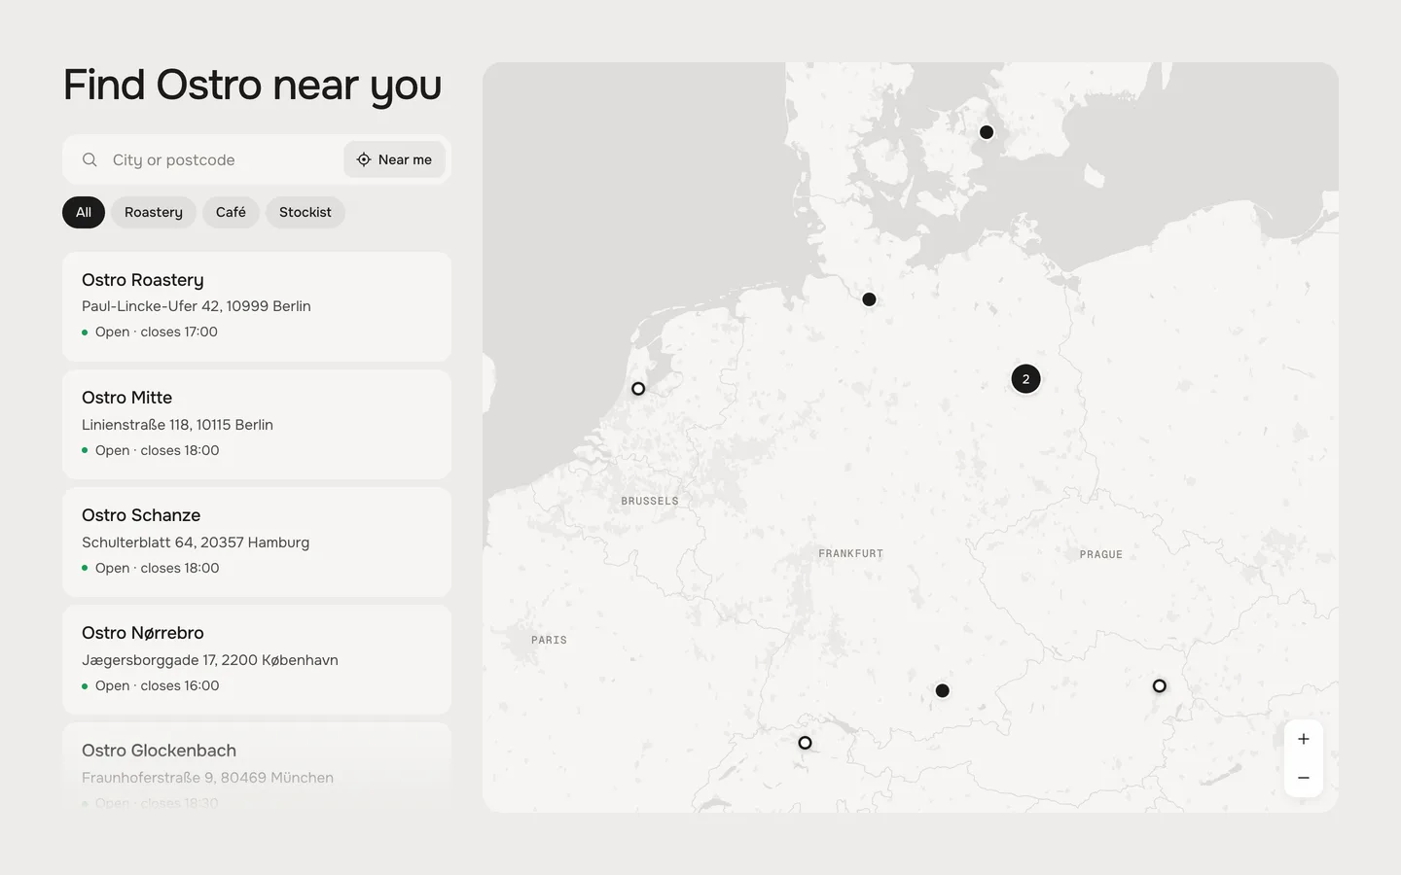Click the BRUSSELS map label
1401x875 pixels.
650,501
